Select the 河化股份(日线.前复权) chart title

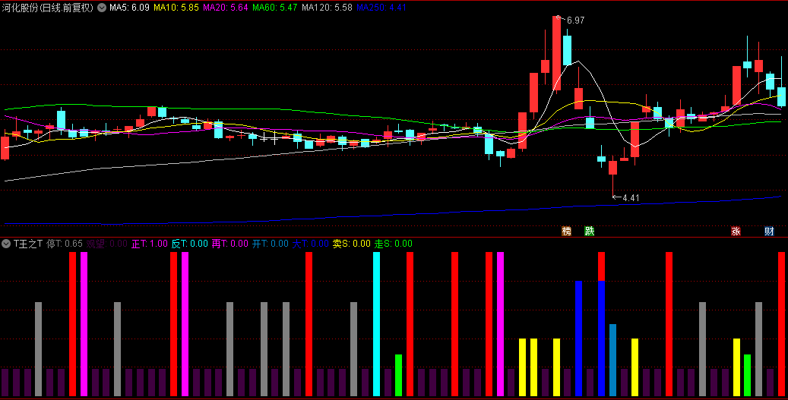tap(48, 8)
